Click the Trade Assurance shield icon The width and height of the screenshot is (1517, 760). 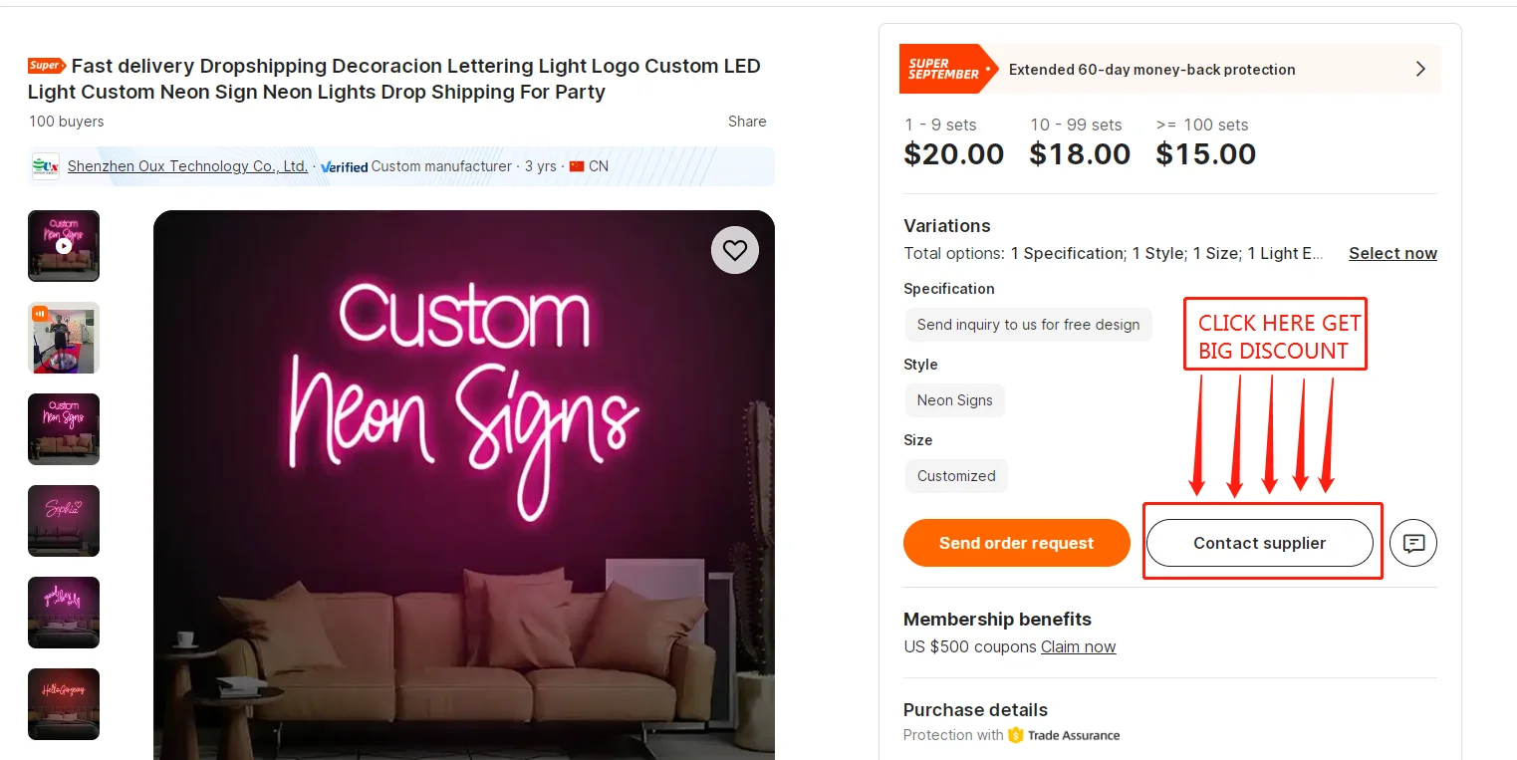click(x=1016, y=735)
